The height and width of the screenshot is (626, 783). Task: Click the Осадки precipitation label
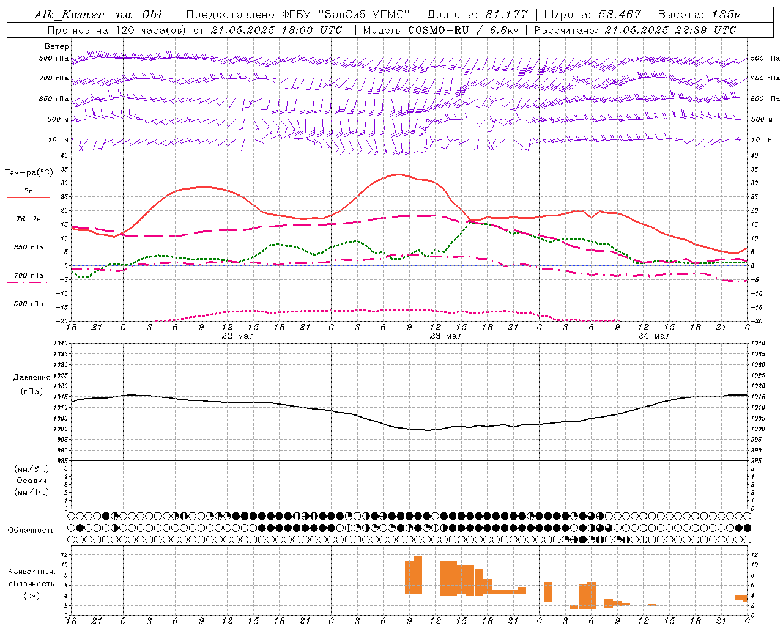[32, 481]
